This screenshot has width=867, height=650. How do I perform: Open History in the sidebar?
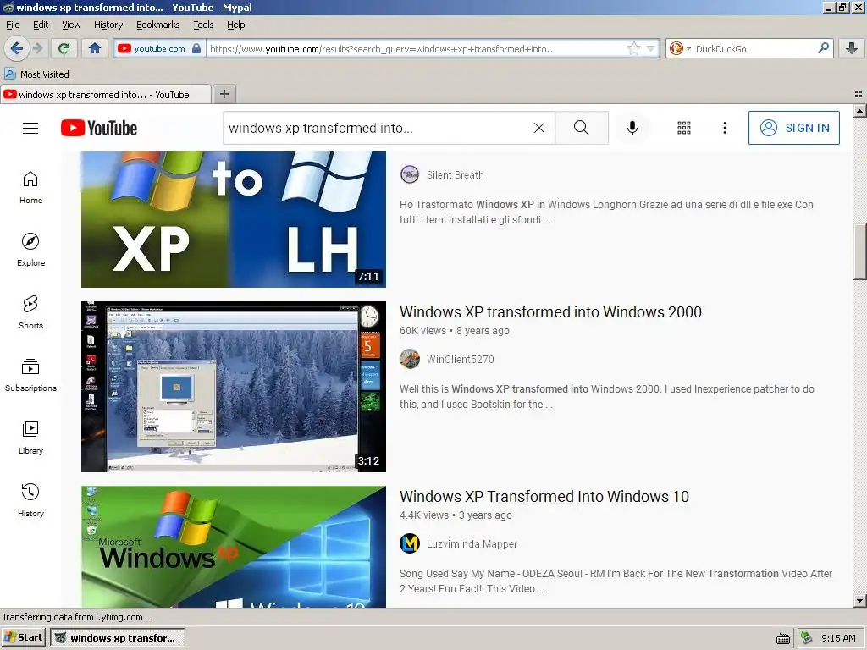pyautogui.click(x=30, y=500)
